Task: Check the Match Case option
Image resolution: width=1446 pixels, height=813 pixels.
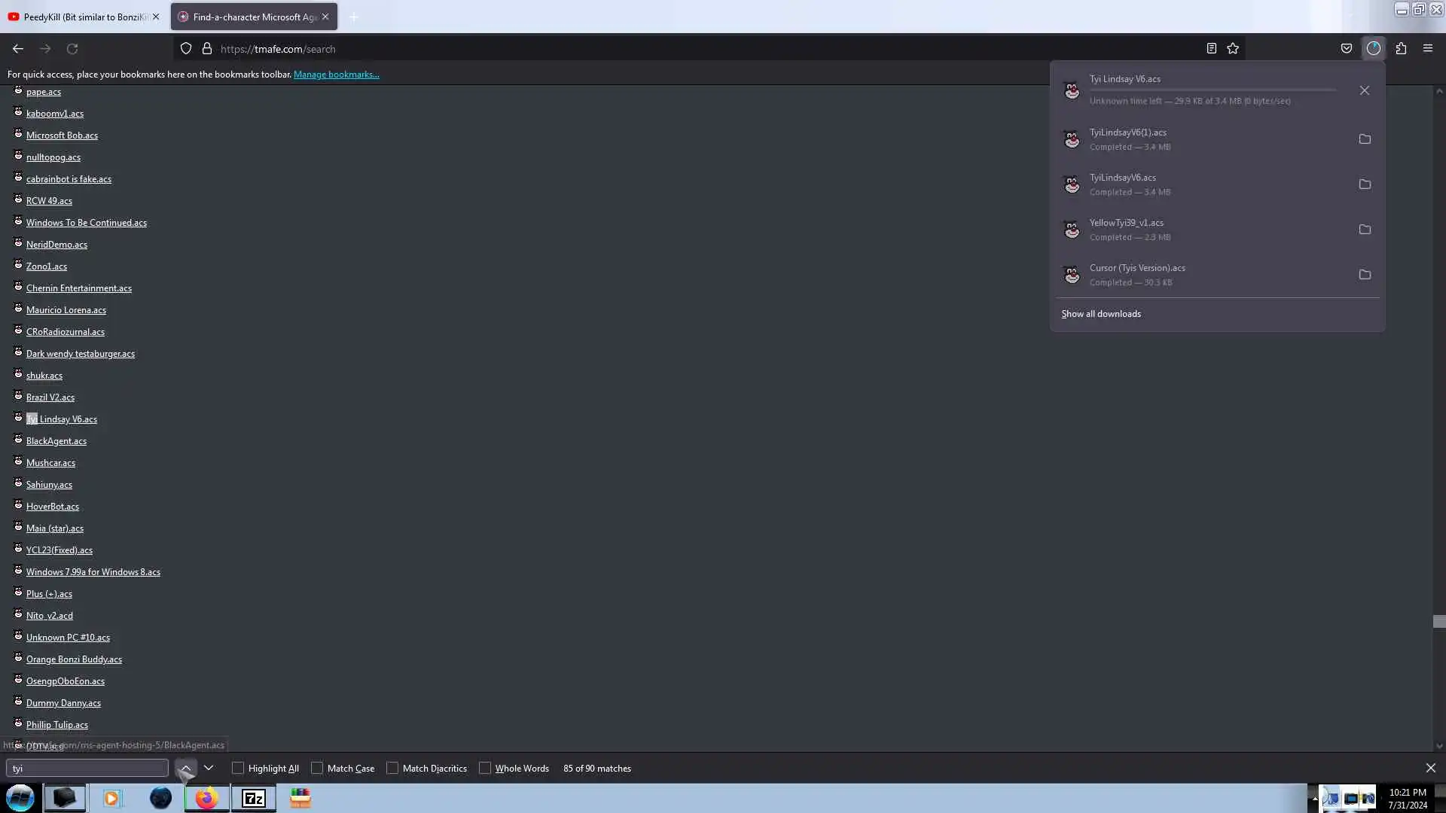Action: pos(317,769)
